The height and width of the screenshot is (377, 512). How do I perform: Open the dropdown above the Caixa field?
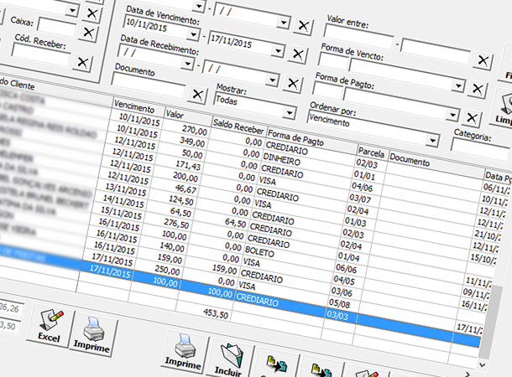[x=72, y=10]
